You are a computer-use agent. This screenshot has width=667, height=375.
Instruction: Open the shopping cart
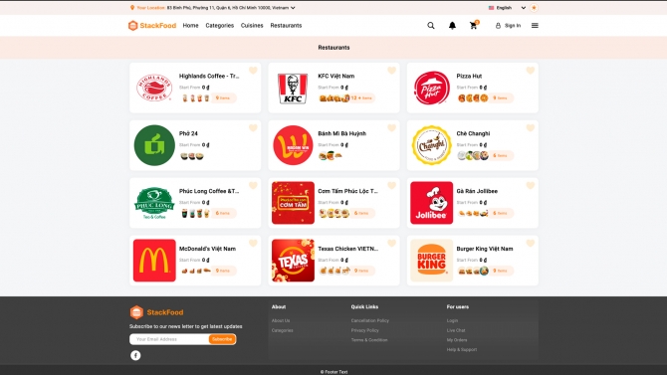point(474,26)
